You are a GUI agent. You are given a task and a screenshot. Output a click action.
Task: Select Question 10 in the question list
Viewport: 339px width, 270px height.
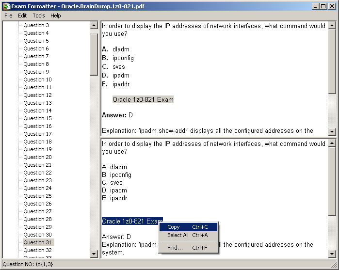click(x=37, y=79)
